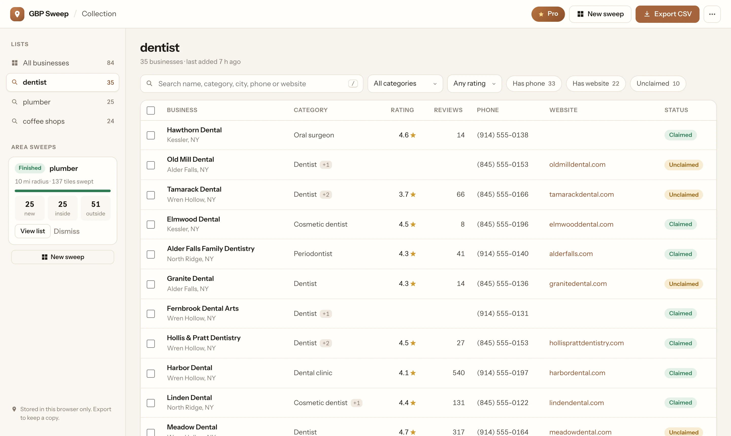
Task: Click the Claimed status badge for Elmwood Dental
Action: [680, 224]
